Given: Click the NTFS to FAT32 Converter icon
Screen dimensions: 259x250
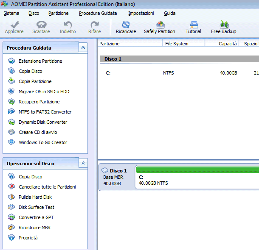Looking at the screenshot, I should tap(11, 111).
